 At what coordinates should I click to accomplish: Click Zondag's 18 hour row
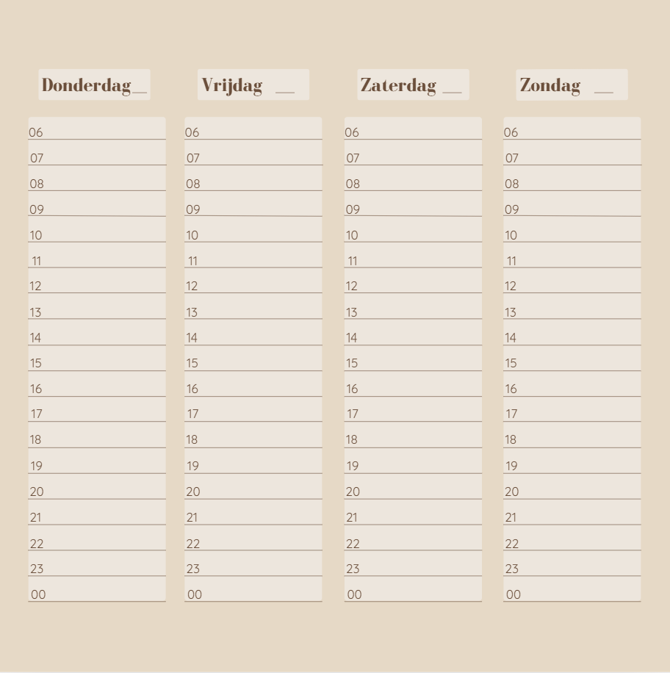(572, 439)
